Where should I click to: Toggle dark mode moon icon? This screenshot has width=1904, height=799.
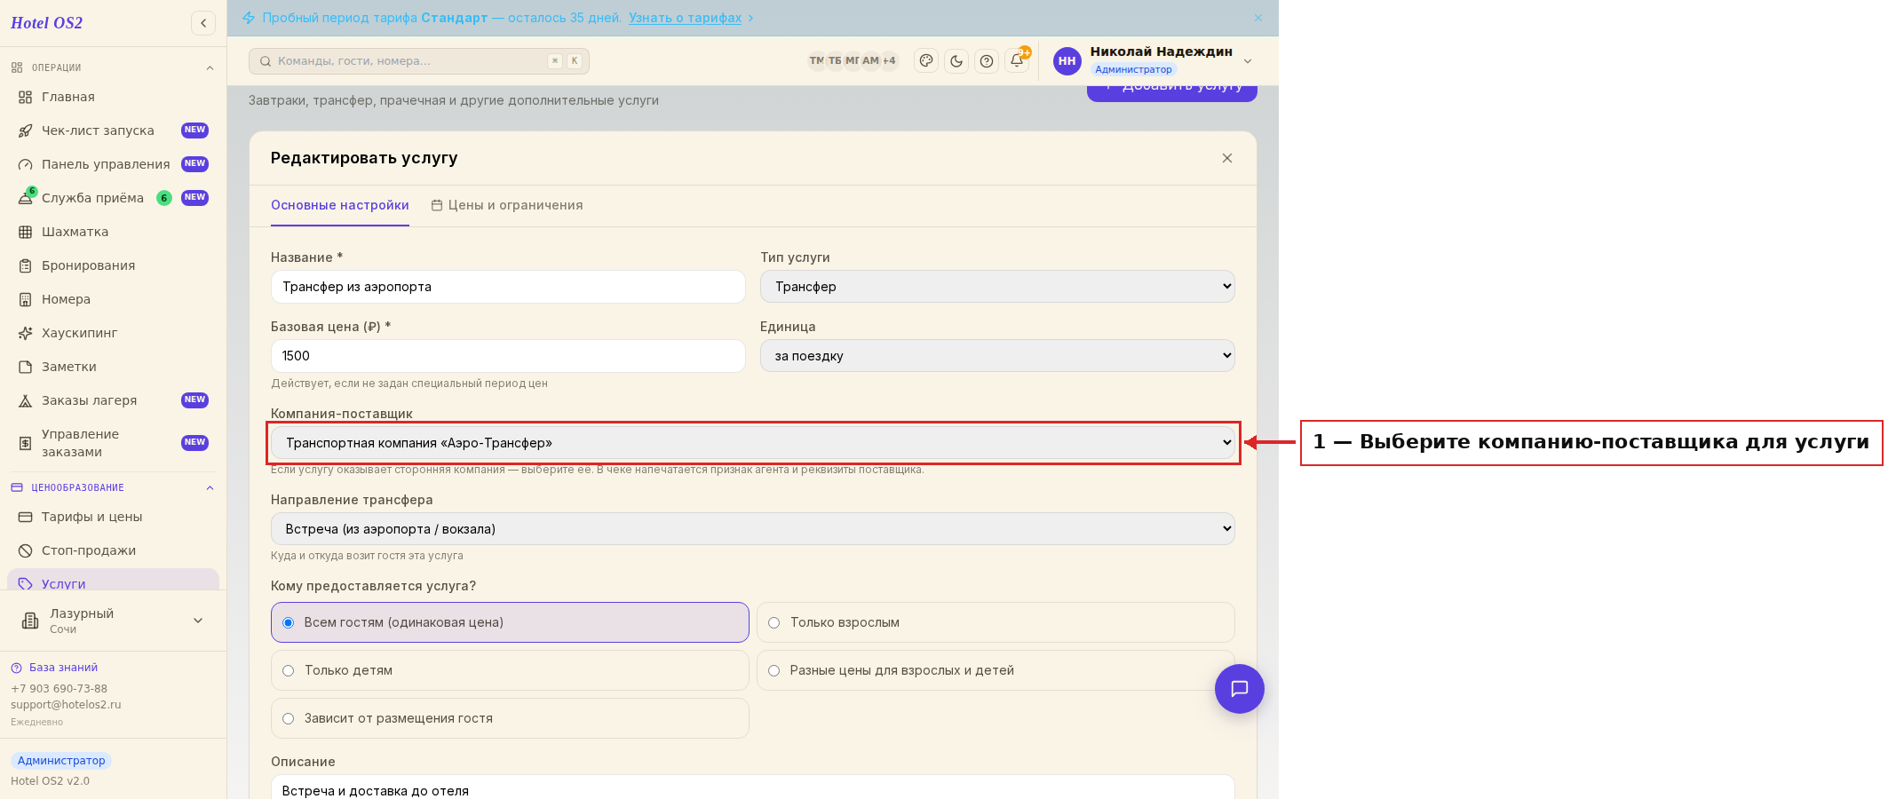[x=956, y=61]
